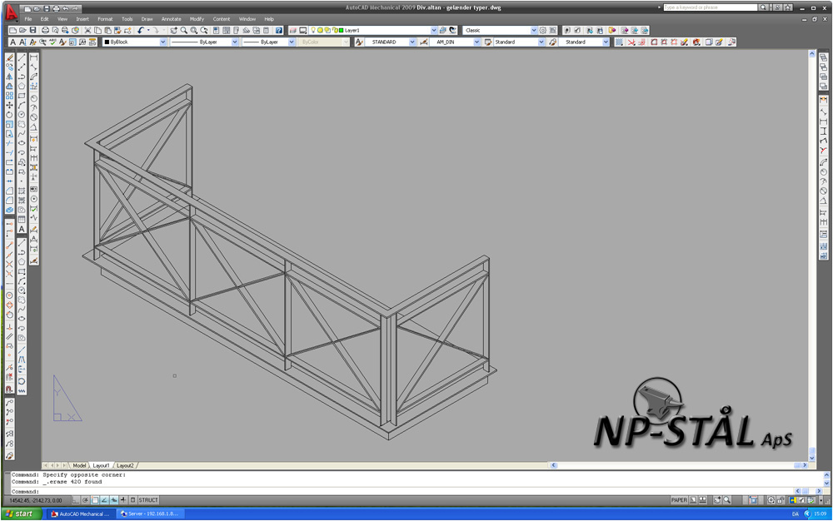Toggle Dynamic Input plus button
The image size is (833, 521).
[x=123, y=500]
